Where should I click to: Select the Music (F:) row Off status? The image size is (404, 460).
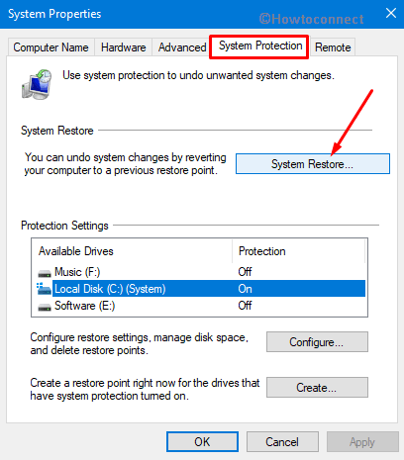click(x=245, y=272)
